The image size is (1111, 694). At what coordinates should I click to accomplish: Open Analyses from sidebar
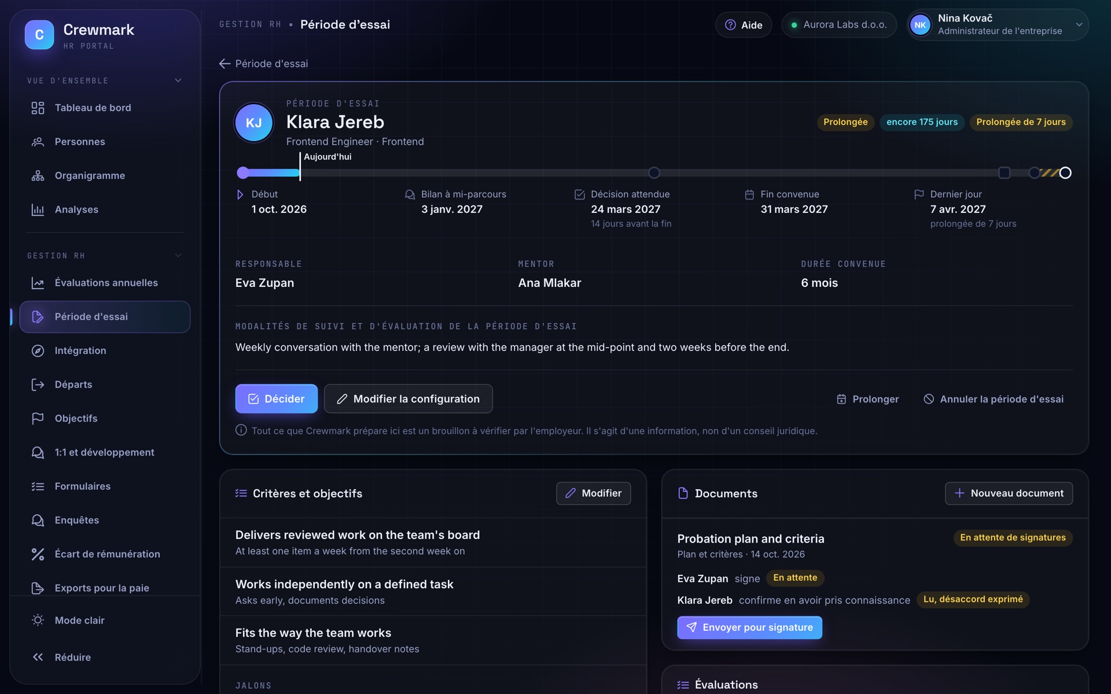105,209
